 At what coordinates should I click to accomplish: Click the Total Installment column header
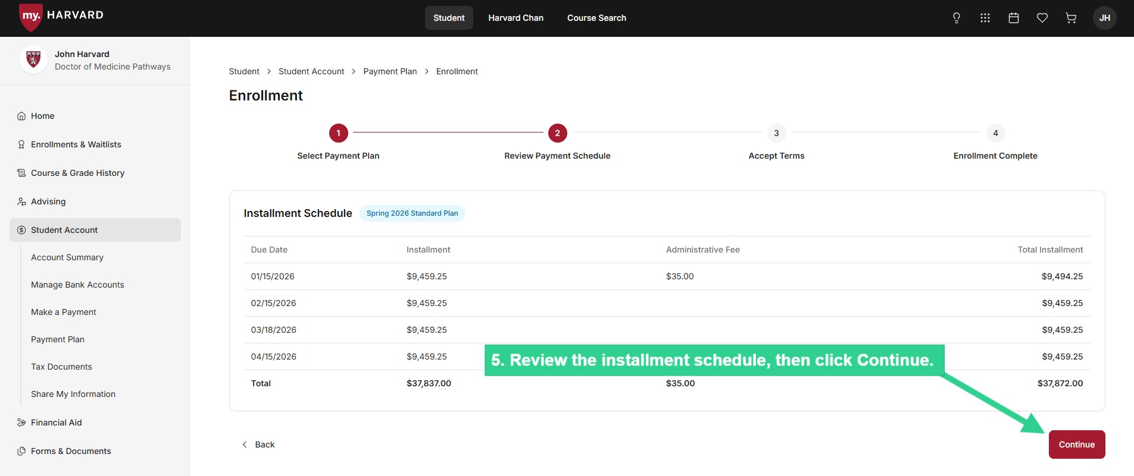click(x=1050, y=250)
